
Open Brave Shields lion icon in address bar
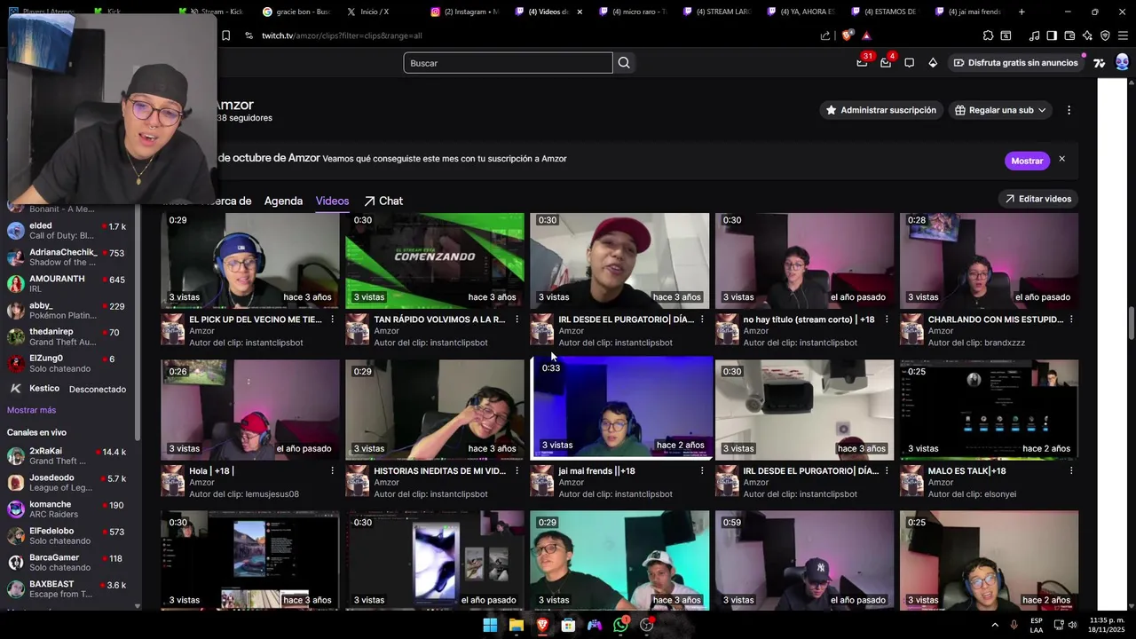coord(846,35)
